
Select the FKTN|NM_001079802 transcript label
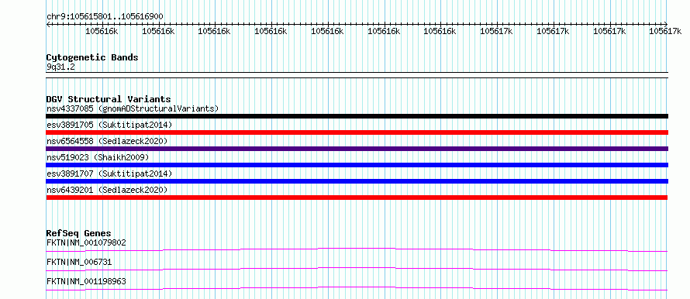coord(86,242)
